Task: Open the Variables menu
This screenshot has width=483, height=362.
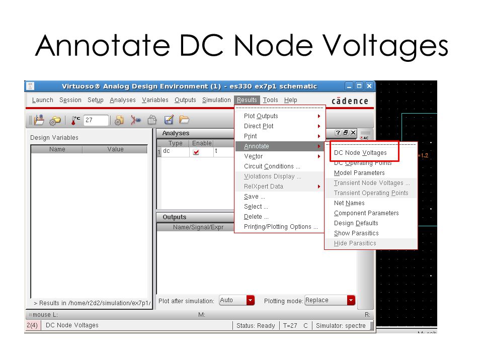Action: coord(155,100)
